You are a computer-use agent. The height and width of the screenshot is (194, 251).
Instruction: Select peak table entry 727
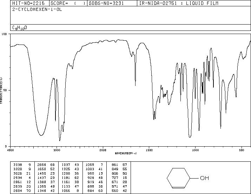click(115, 178)
